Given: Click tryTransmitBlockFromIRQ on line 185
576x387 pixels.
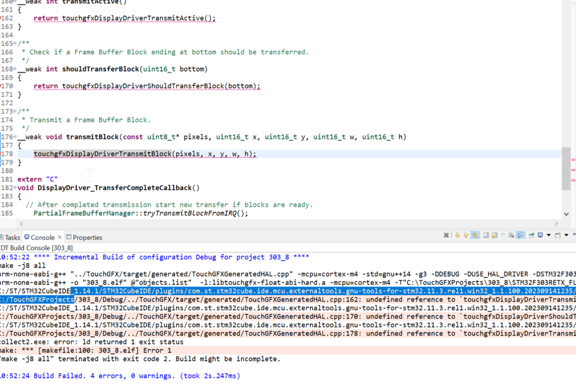Looking at the screenshot, I should (x=190, y=213).
